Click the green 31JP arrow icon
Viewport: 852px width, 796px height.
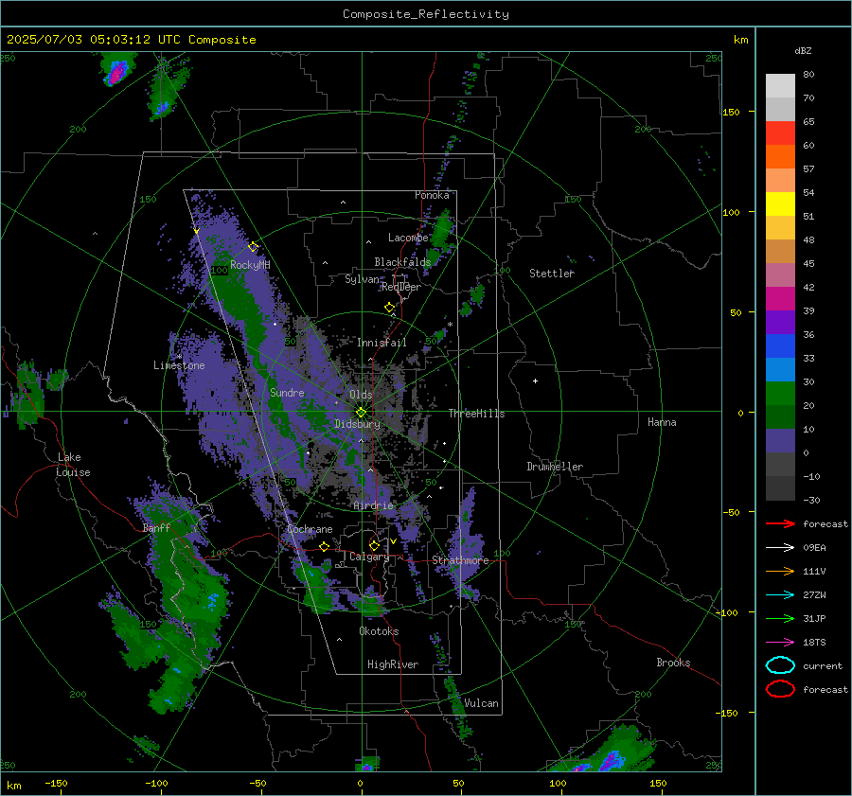pos(780,618)
